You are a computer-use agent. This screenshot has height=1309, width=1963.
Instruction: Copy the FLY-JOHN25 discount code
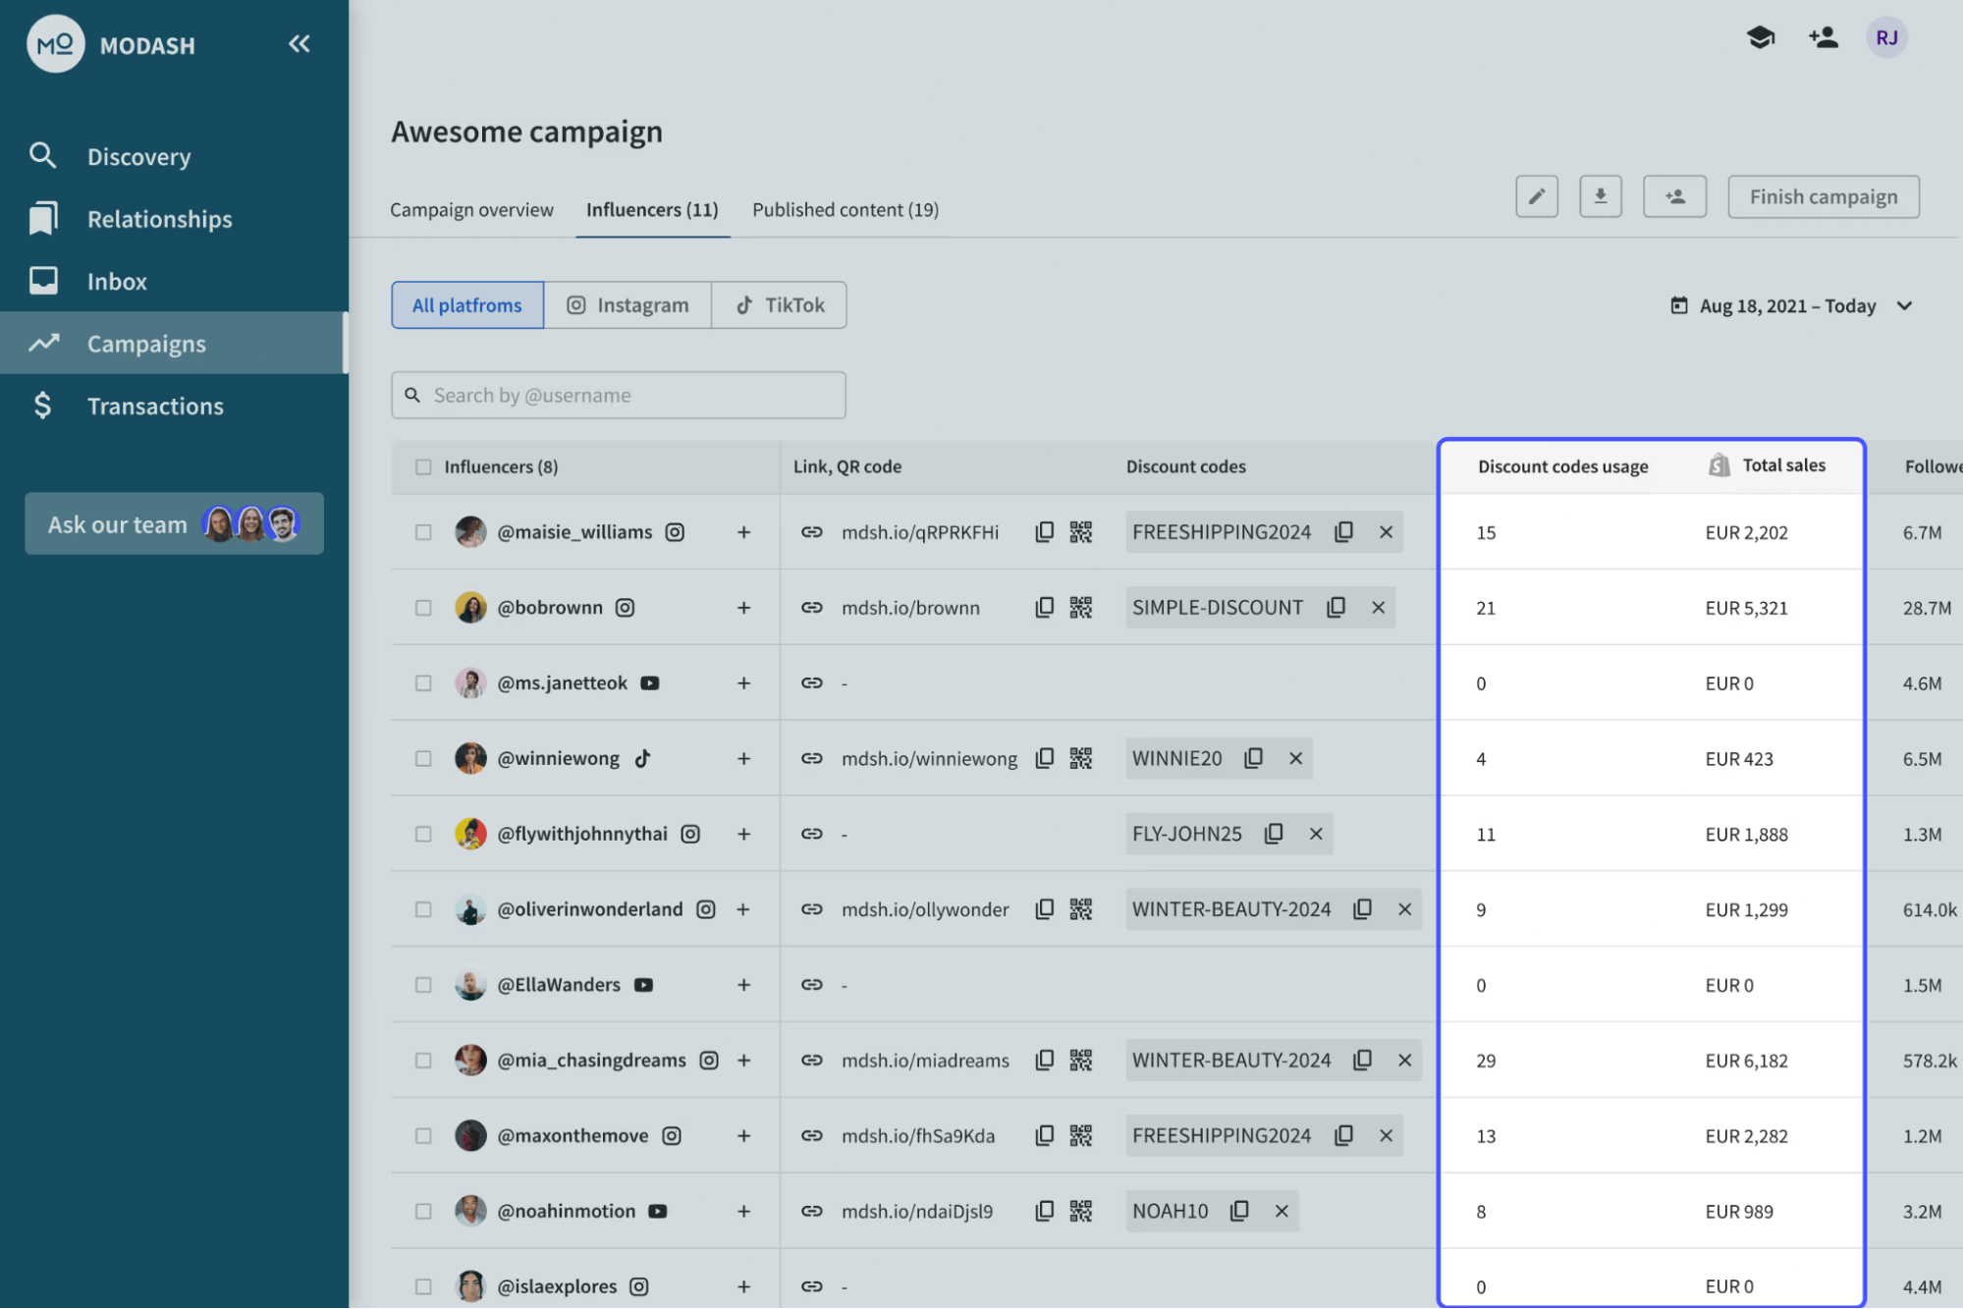click(1274, 834)
